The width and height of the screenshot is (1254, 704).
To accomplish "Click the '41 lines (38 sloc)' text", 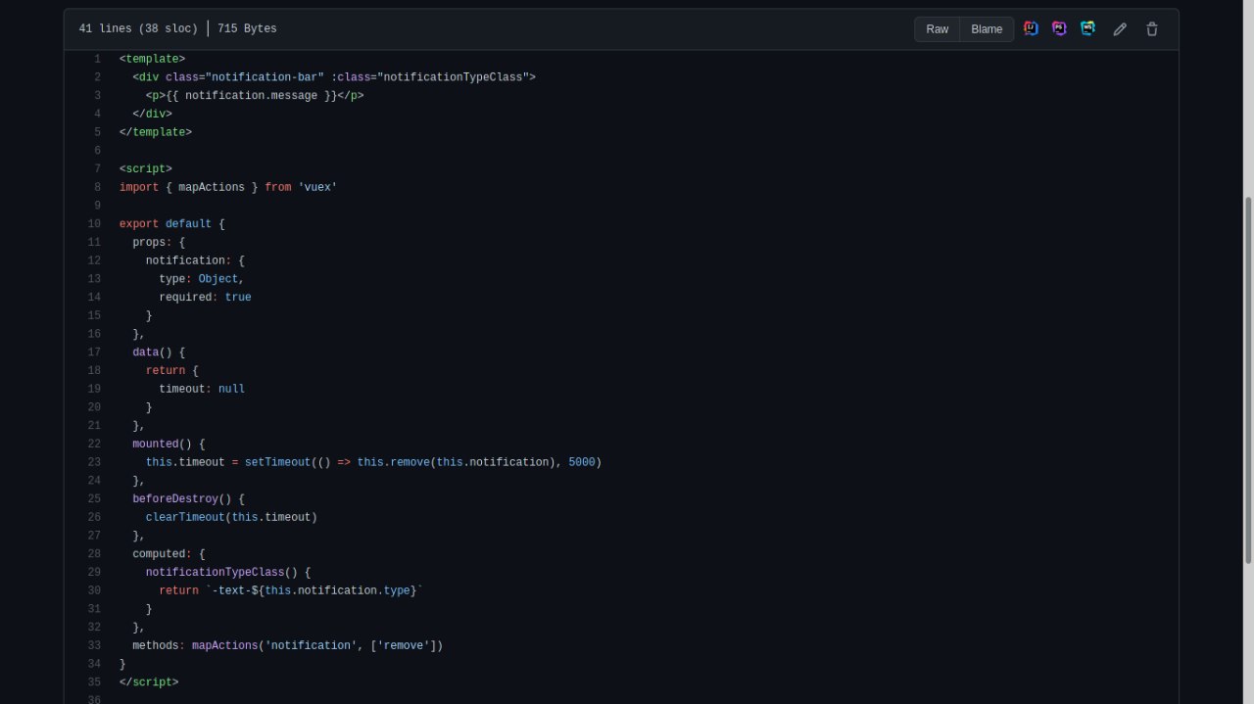I will (x=138, y=29).
